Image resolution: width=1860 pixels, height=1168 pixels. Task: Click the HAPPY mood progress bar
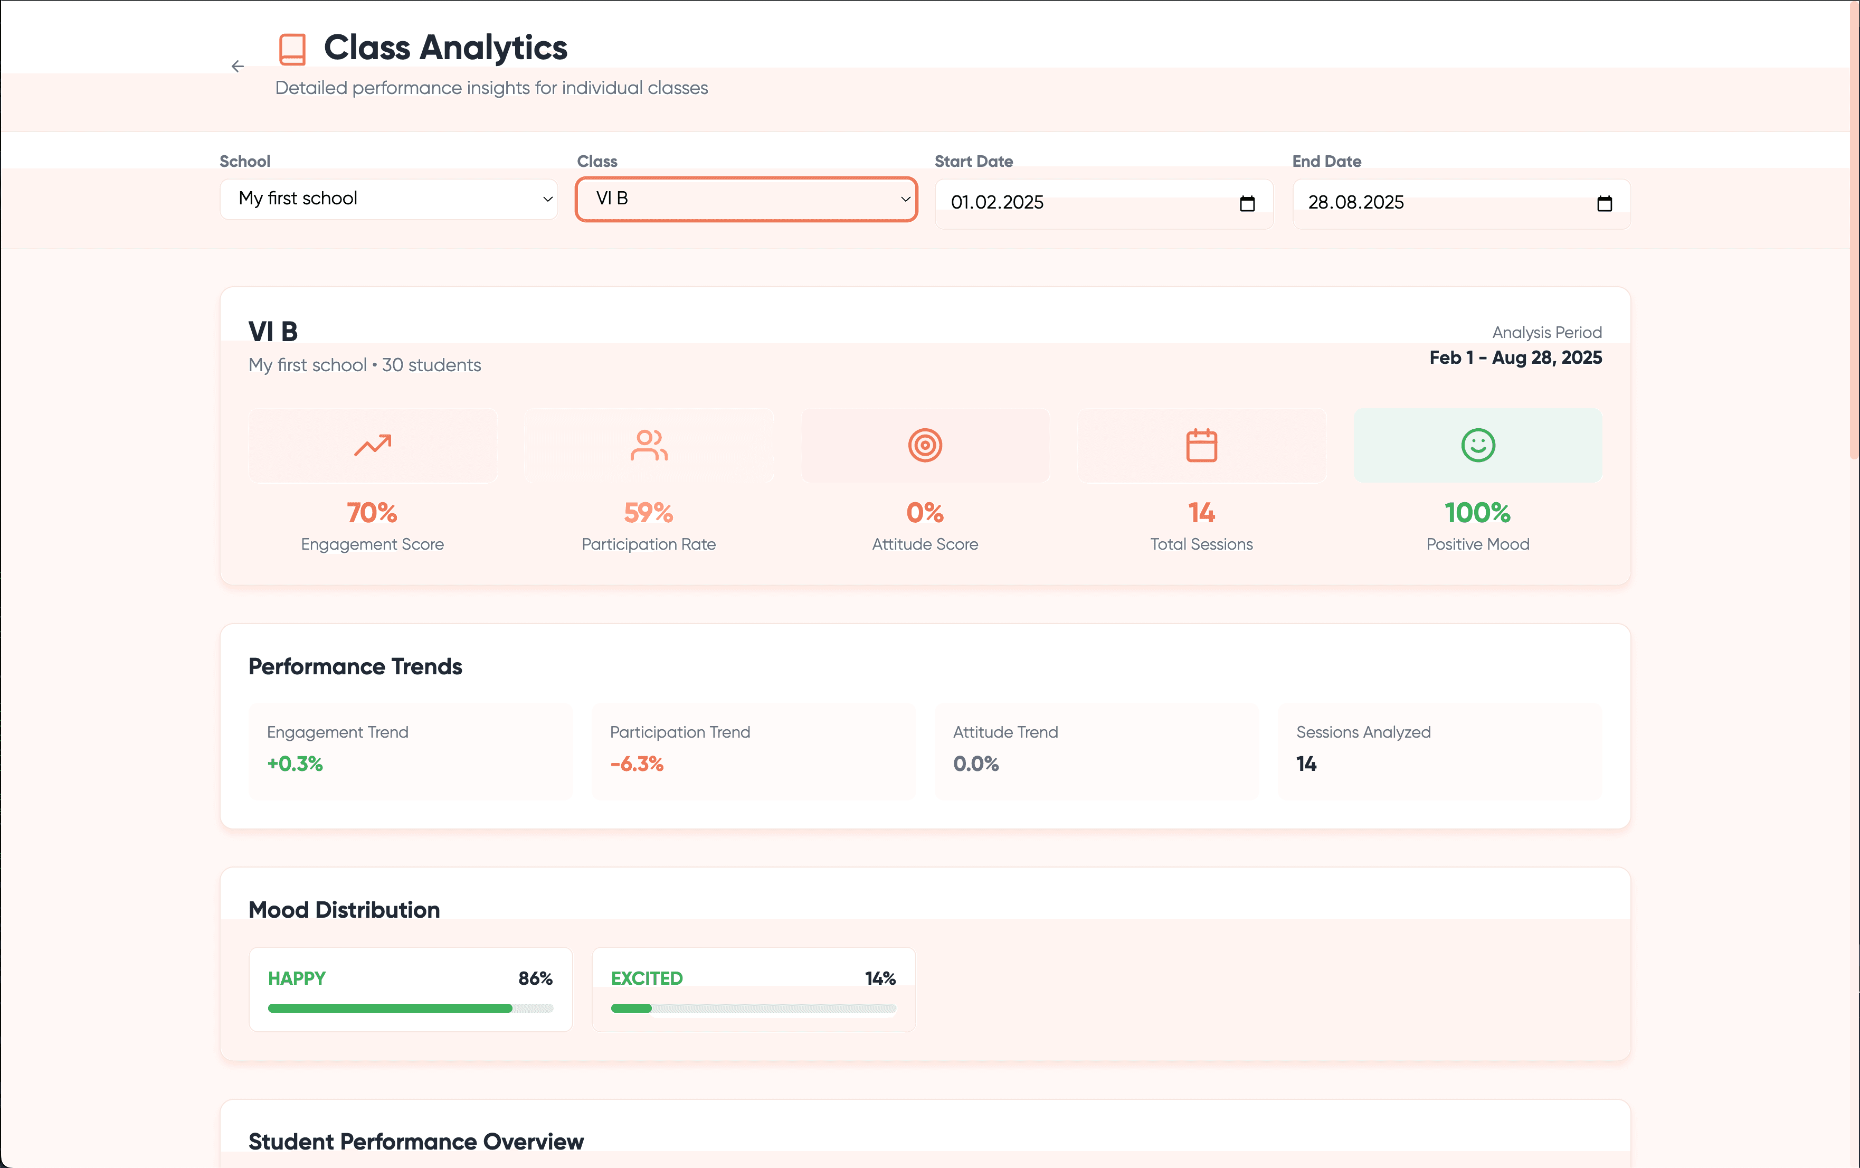409,1008
